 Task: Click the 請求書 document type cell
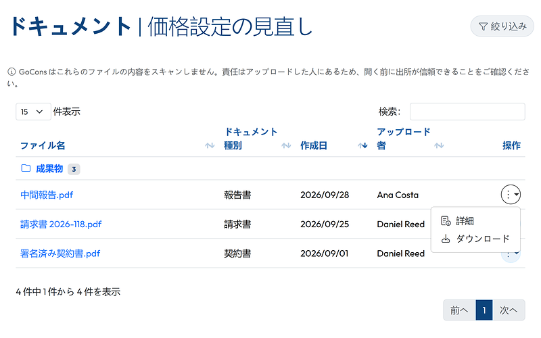pyautogui.click(x=237, y=224)
